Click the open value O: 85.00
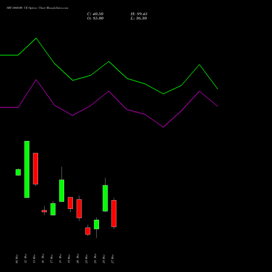 point(95,18)
